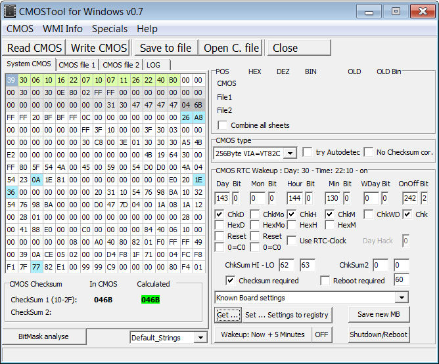Toggle the ChkM checkbox
This screenshot has height=364, width=439.
(x=329, y=214)
